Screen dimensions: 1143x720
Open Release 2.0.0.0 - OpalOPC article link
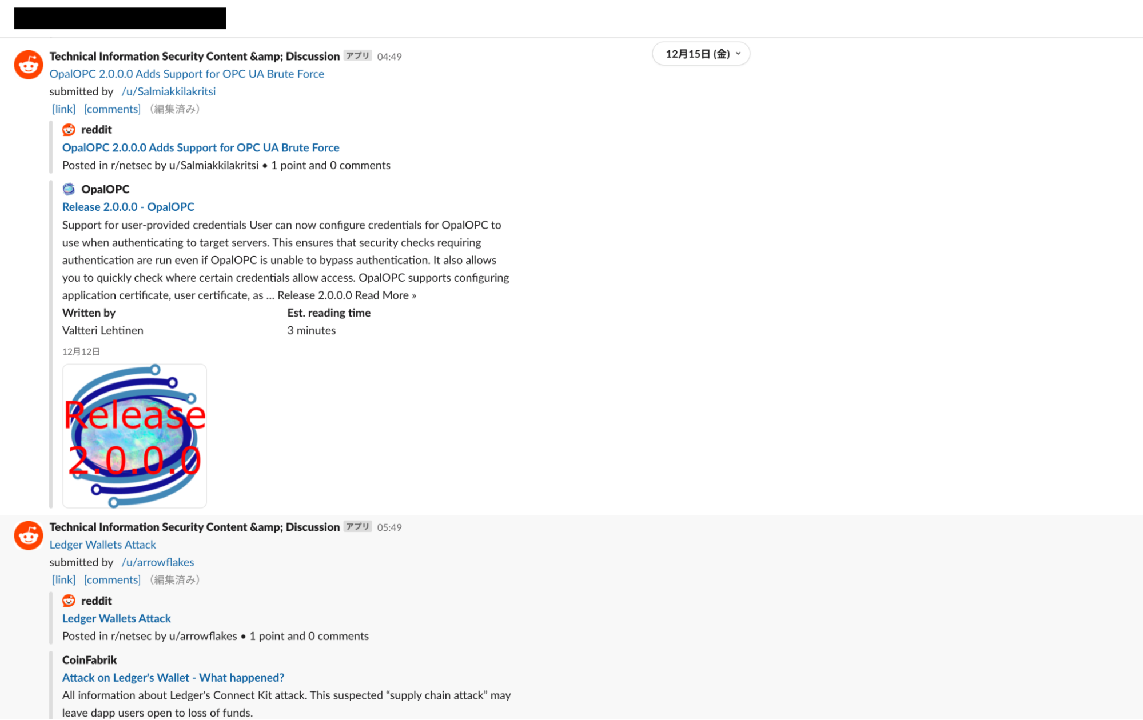tap(128, 207)
